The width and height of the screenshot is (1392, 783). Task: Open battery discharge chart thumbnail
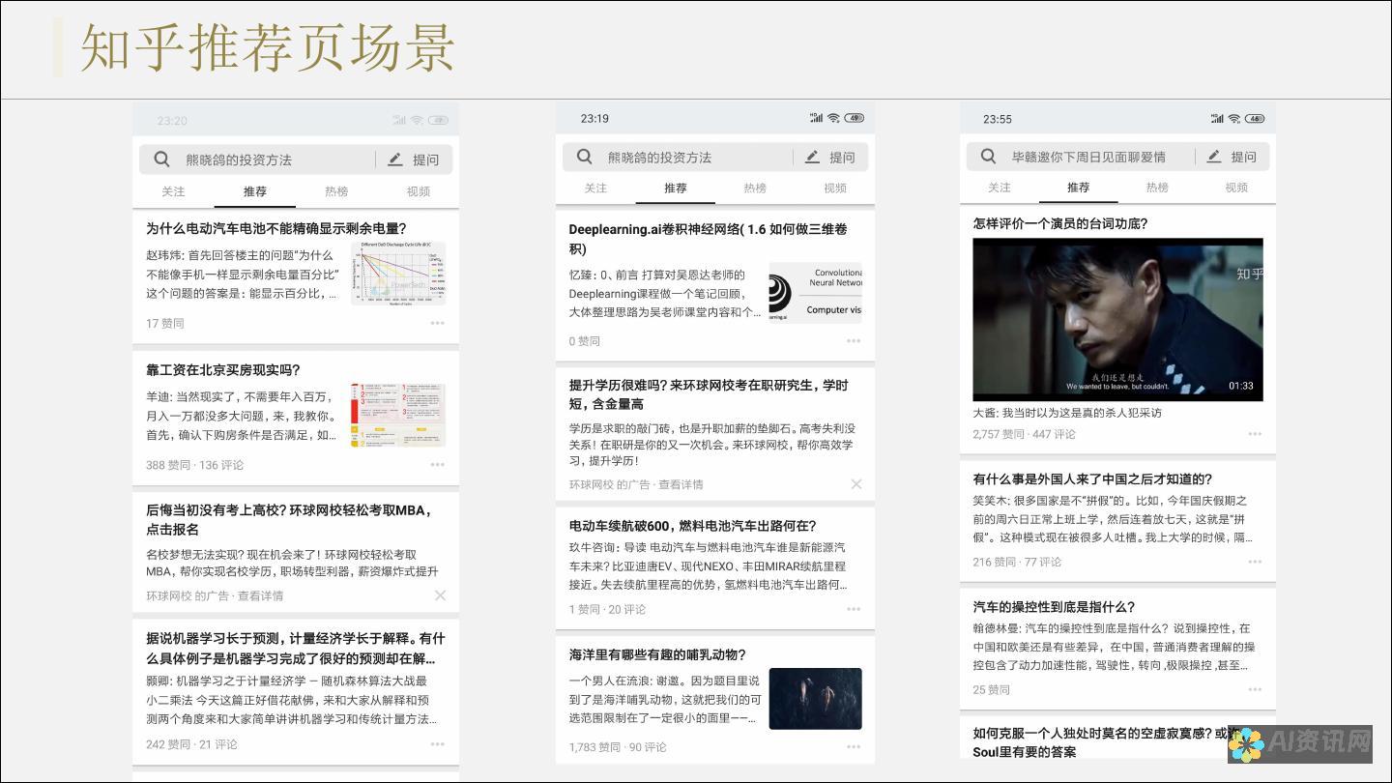tap(398, 273)
